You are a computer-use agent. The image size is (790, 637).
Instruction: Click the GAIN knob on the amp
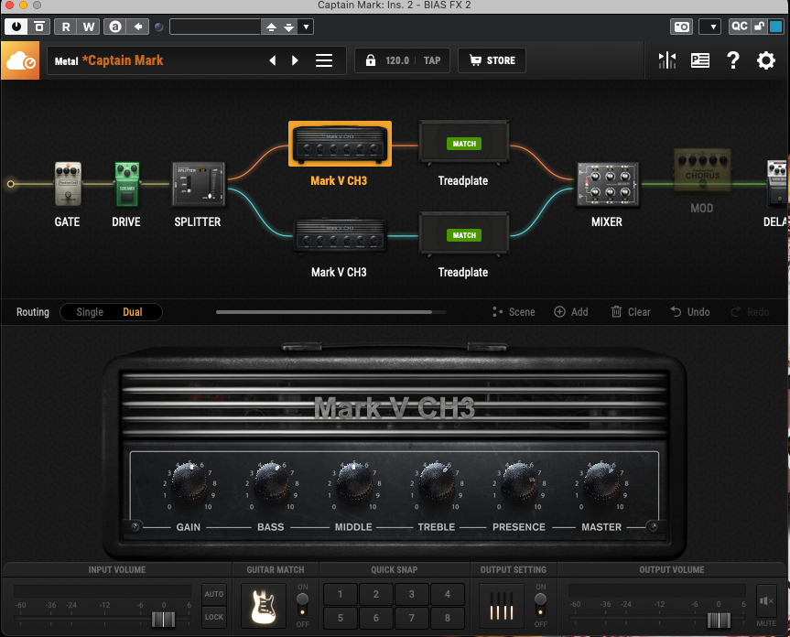pos(189,482)
